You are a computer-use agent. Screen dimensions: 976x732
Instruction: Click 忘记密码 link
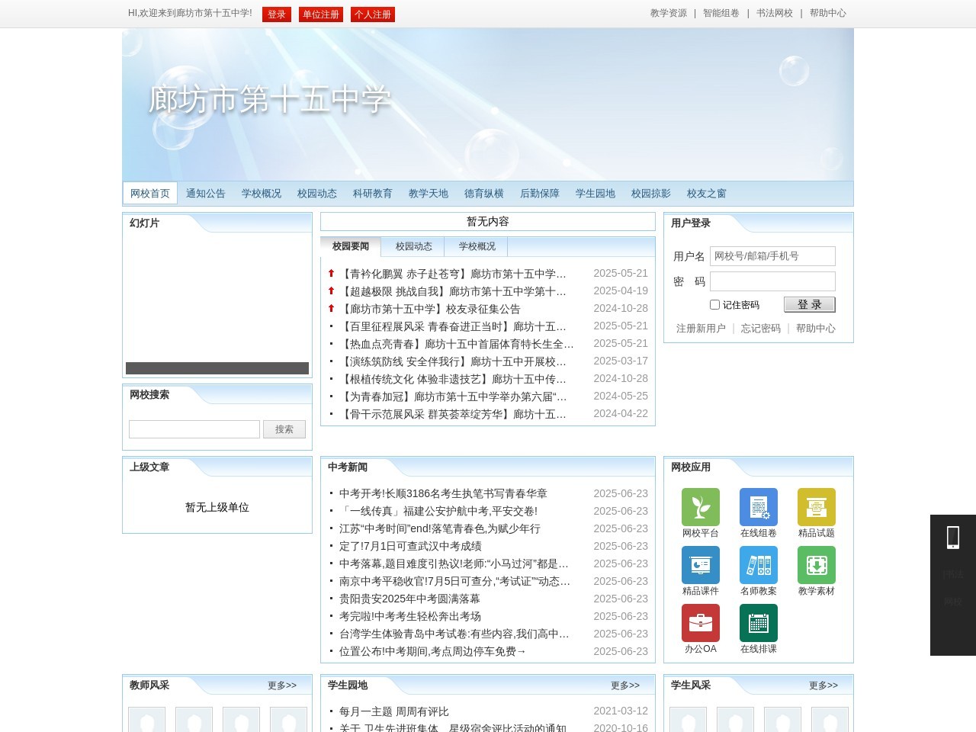761,329
